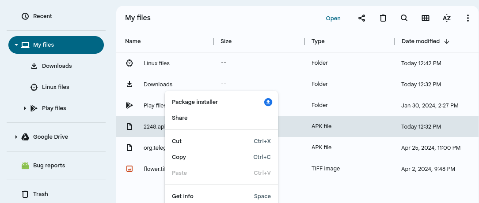
Task: Open Recent in the sidebar
Action: point(42,16)
